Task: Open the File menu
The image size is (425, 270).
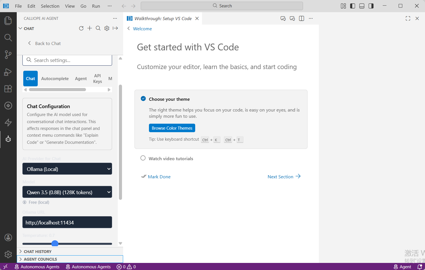Action: point(18,6)
